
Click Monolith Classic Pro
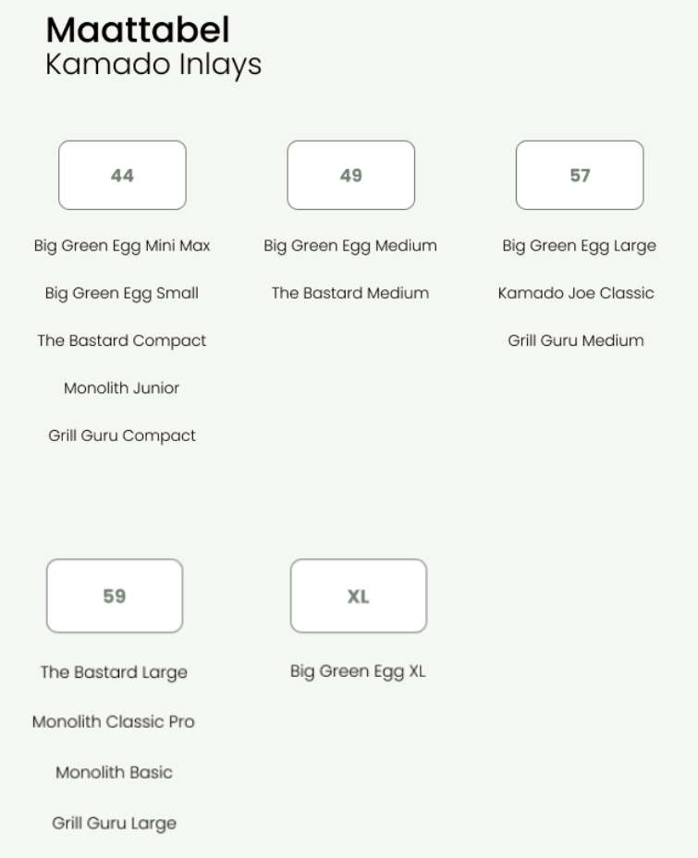pos(114,722)
